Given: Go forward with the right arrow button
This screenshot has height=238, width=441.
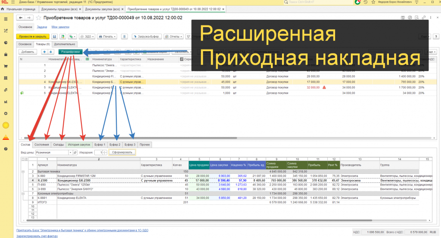Looking at the screenshot, I should 29,18.
